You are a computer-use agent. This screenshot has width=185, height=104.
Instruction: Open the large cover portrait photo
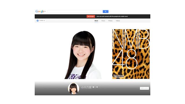click(x=83, y=55)
